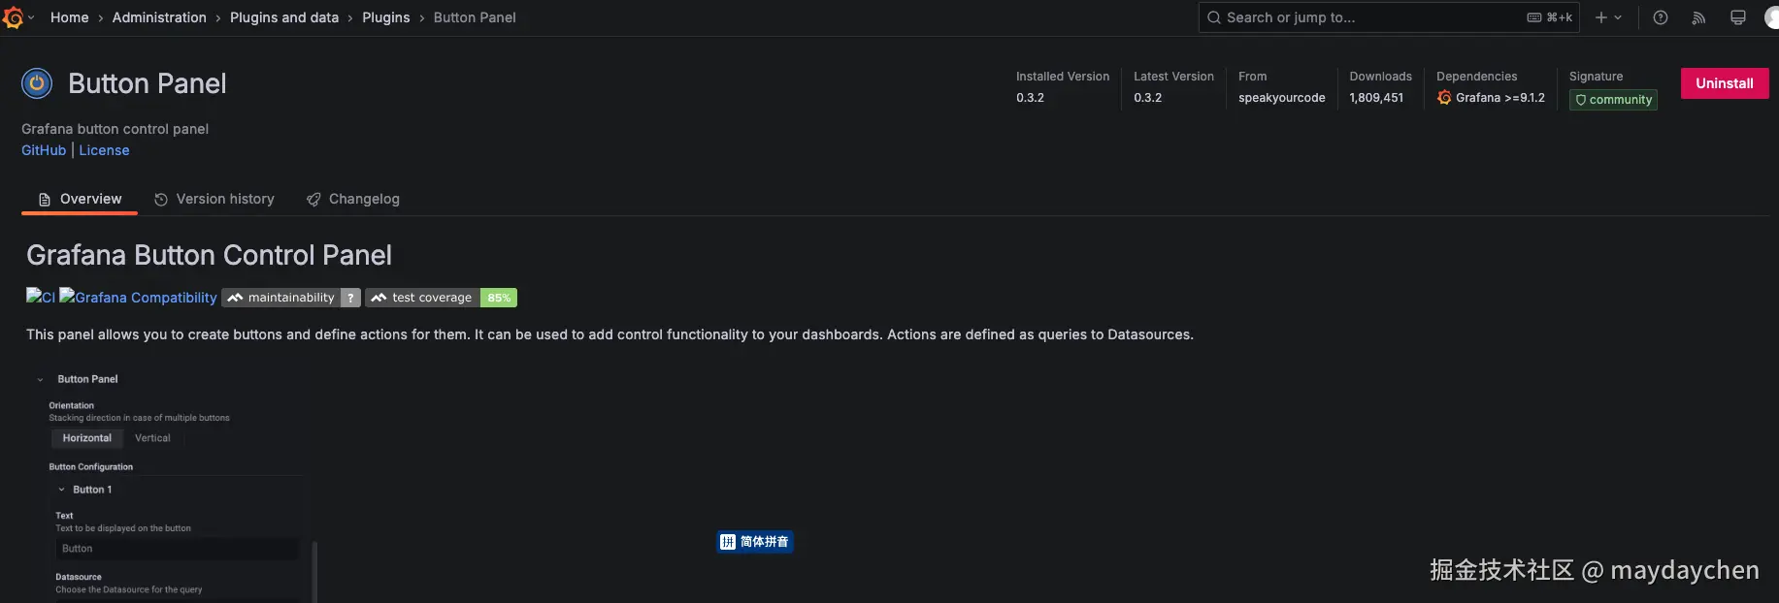
Task: Click the installed version 0.3.2 value
Action: click(1030, 98)
